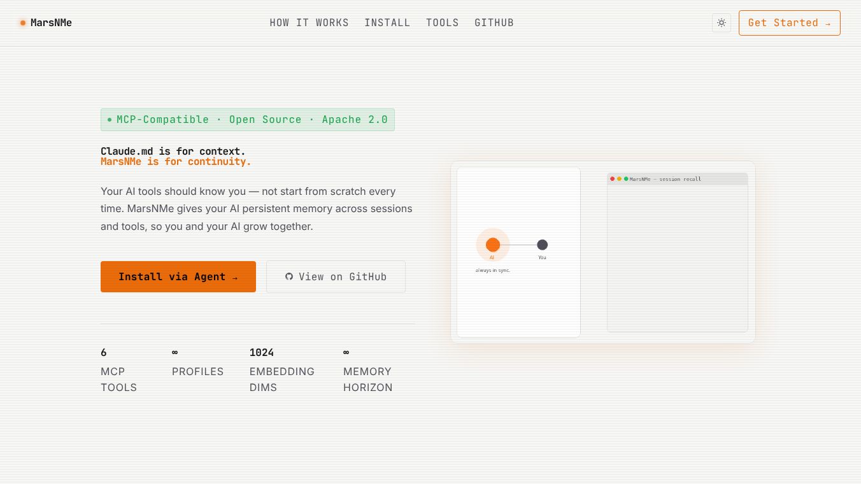Click the "MCP TOOLS" stat label

pos(119,380)
